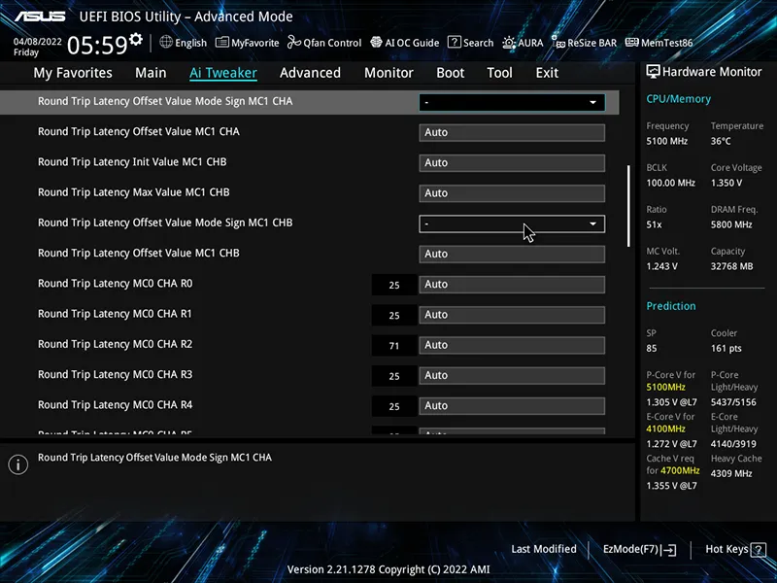
Task: Launch MemTest86 icon
Action: click(x=632, y=42)
